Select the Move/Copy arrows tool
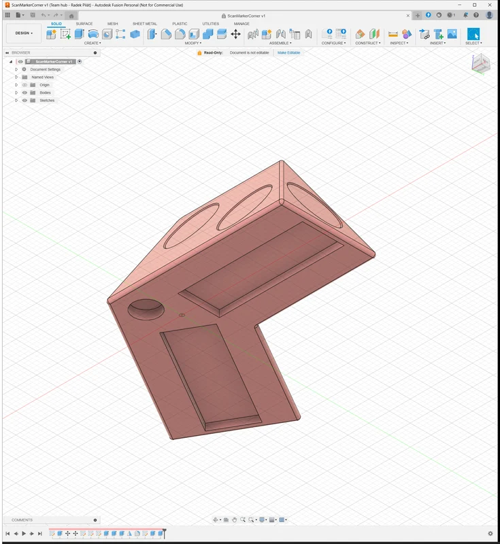Image resolution: width=500 pixels, height=544 pixels. point(235,34)
